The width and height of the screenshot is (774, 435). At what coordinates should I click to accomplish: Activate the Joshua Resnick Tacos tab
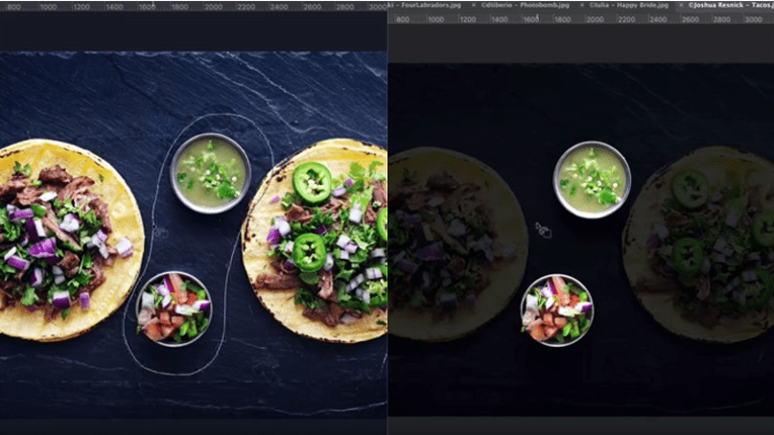tap(733, 5)
